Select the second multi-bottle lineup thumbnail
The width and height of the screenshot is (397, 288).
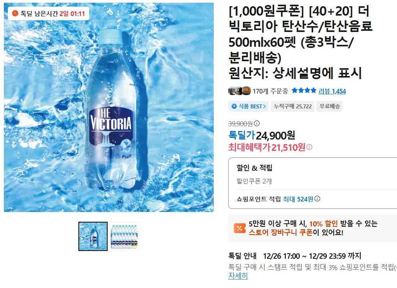click(x=124, y=237)
